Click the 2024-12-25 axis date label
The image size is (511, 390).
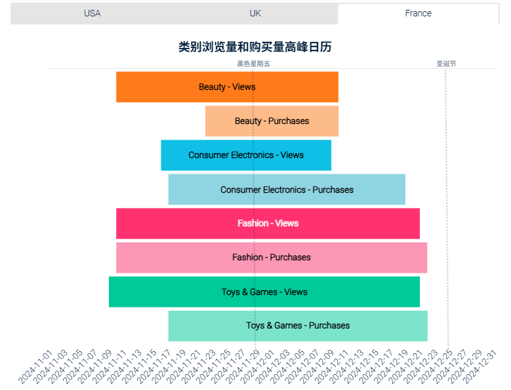tap(436, 366)
